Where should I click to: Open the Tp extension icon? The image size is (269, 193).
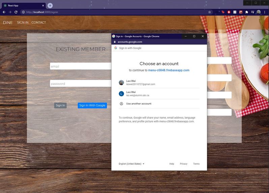(223, 12)
